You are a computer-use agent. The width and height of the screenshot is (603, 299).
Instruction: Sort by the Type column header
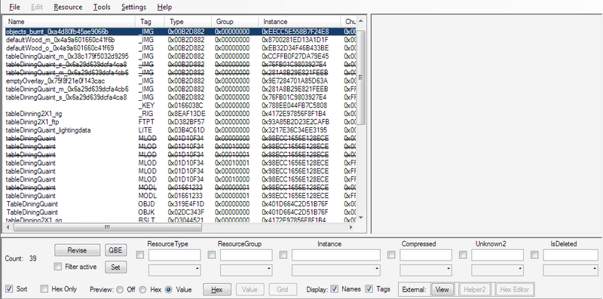[x=188, y=22]
